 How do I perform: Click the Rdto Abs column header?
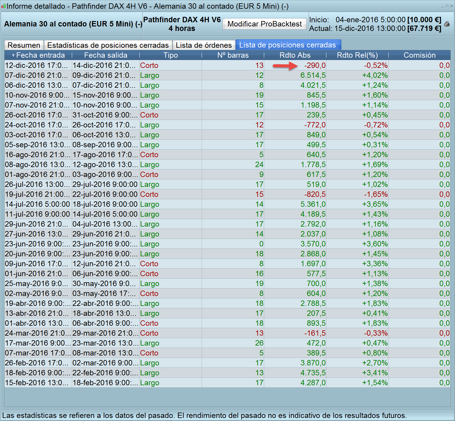[x=295, y=55]
